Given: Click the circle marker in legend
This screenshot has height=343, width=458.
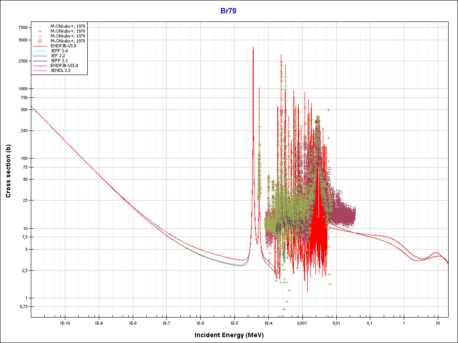Looking at the screenshot, I should point(40,41).
